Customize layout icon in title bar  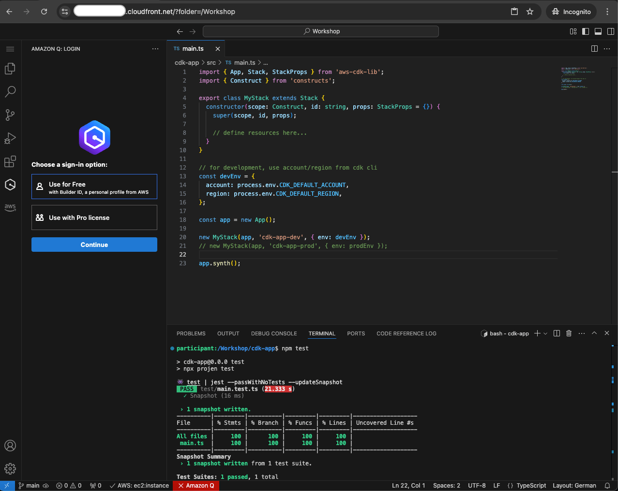pyautogui.click(x=573, y=31)
